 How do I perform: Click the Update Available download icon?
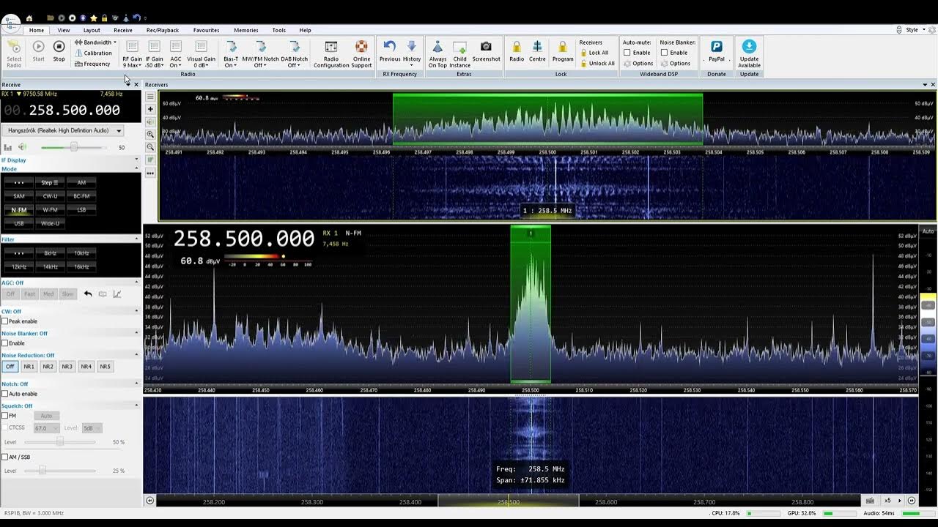[x=749, y=48]
